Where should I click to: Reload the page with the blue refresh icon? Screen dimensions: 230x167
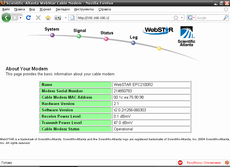28,18
